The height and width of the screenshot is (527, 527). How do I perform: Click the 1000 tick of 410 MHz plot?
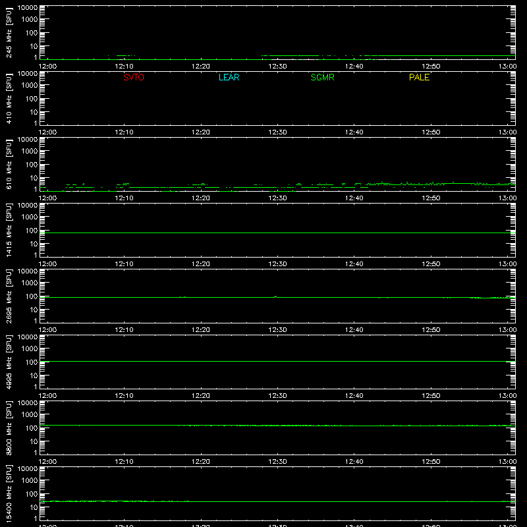coord(30,86)
